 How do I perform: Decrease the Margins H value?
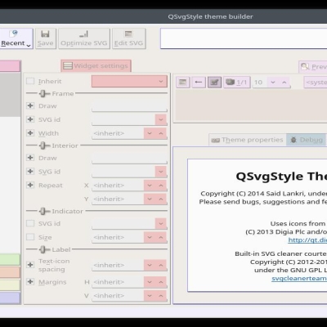pos(150,282)
